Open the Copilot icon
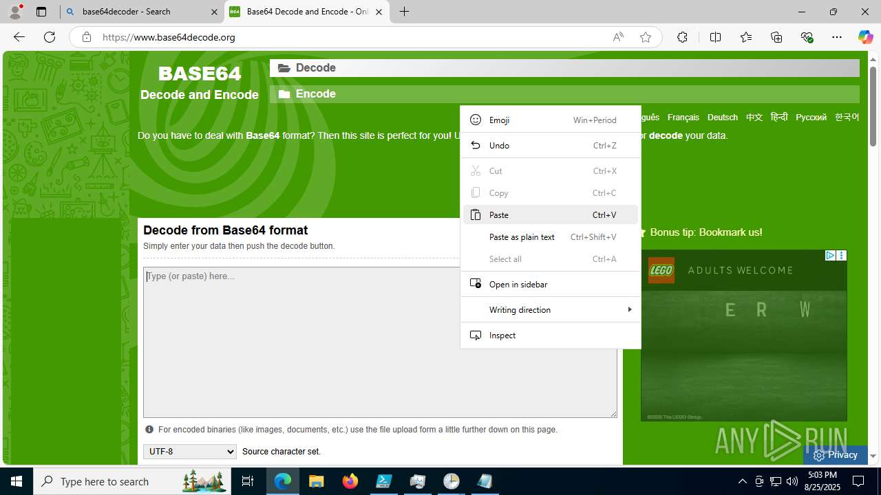Viewport: 881px width, 495px height. [865, 37]
